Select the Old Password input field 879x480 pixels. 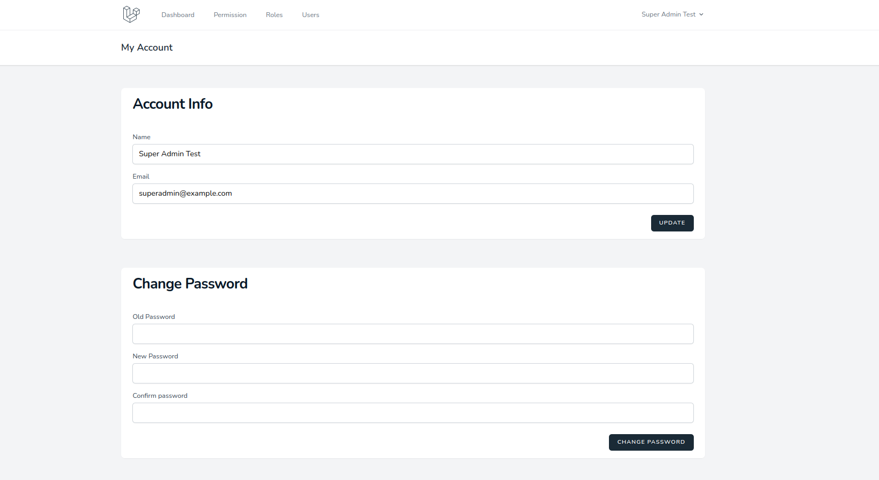[413, 334]
